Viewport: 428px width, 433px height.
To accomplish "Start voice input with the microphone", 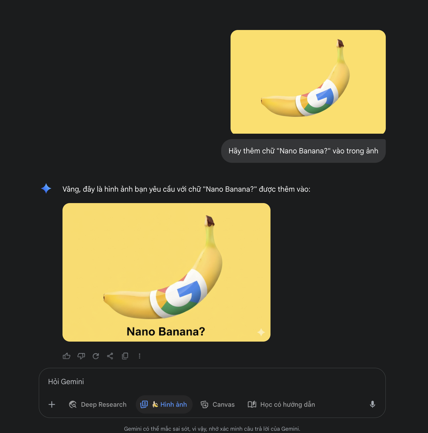I will click(x=372, y=404).
